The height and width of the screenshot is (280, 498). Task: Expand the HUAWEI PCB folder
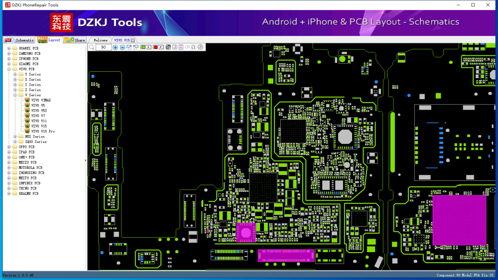[9, 48]
